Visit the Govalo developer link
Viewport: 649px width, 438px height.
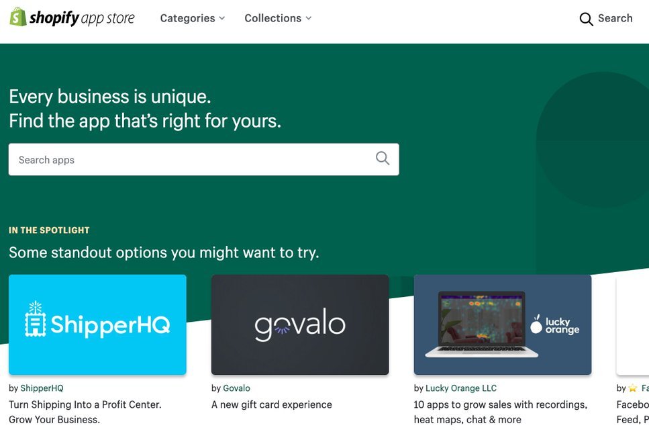[x=236, y=388]
